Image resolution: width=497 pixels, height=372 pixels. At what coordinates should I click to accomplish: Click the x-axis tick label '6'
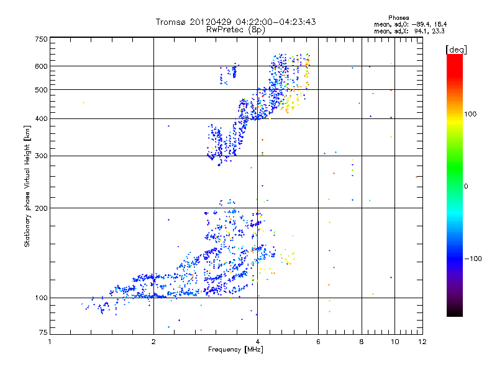click(318, 342)
